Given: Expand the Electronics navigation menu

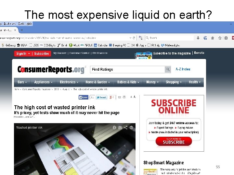Looking at the screenshot, I should (69, 82).
